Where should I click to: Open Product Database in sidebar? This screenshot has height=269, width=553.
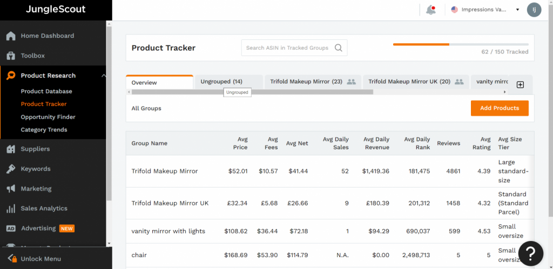(46, 92)
